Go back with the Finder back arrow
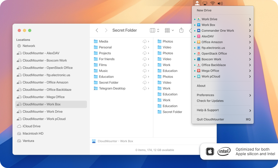The width and height of the screenshot is (278, 168). coord(97,30)
